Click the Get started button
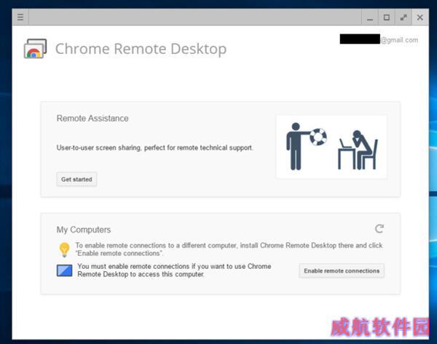The height and width of the screenshot is (344, 437). (x=76, y=179)
